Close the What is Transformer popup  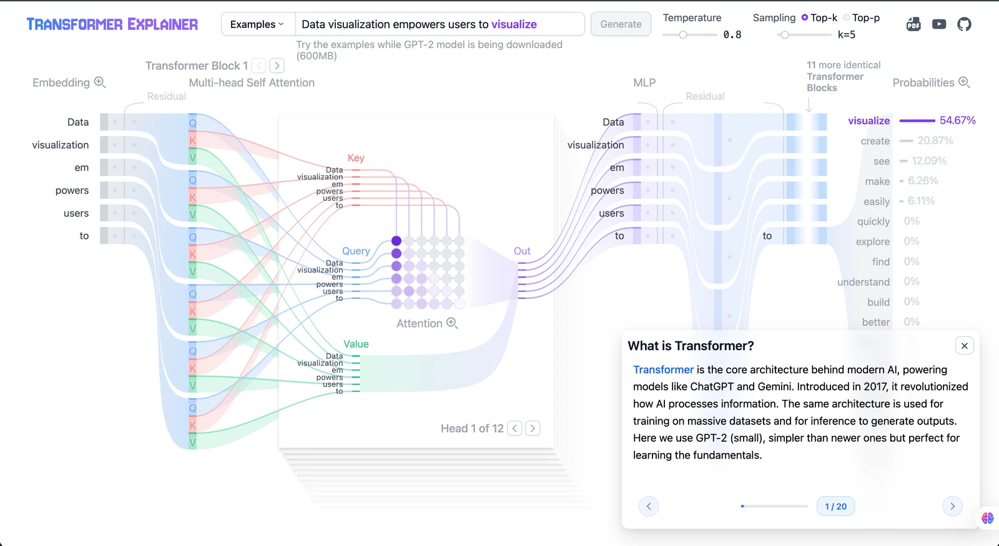[965, 346]
